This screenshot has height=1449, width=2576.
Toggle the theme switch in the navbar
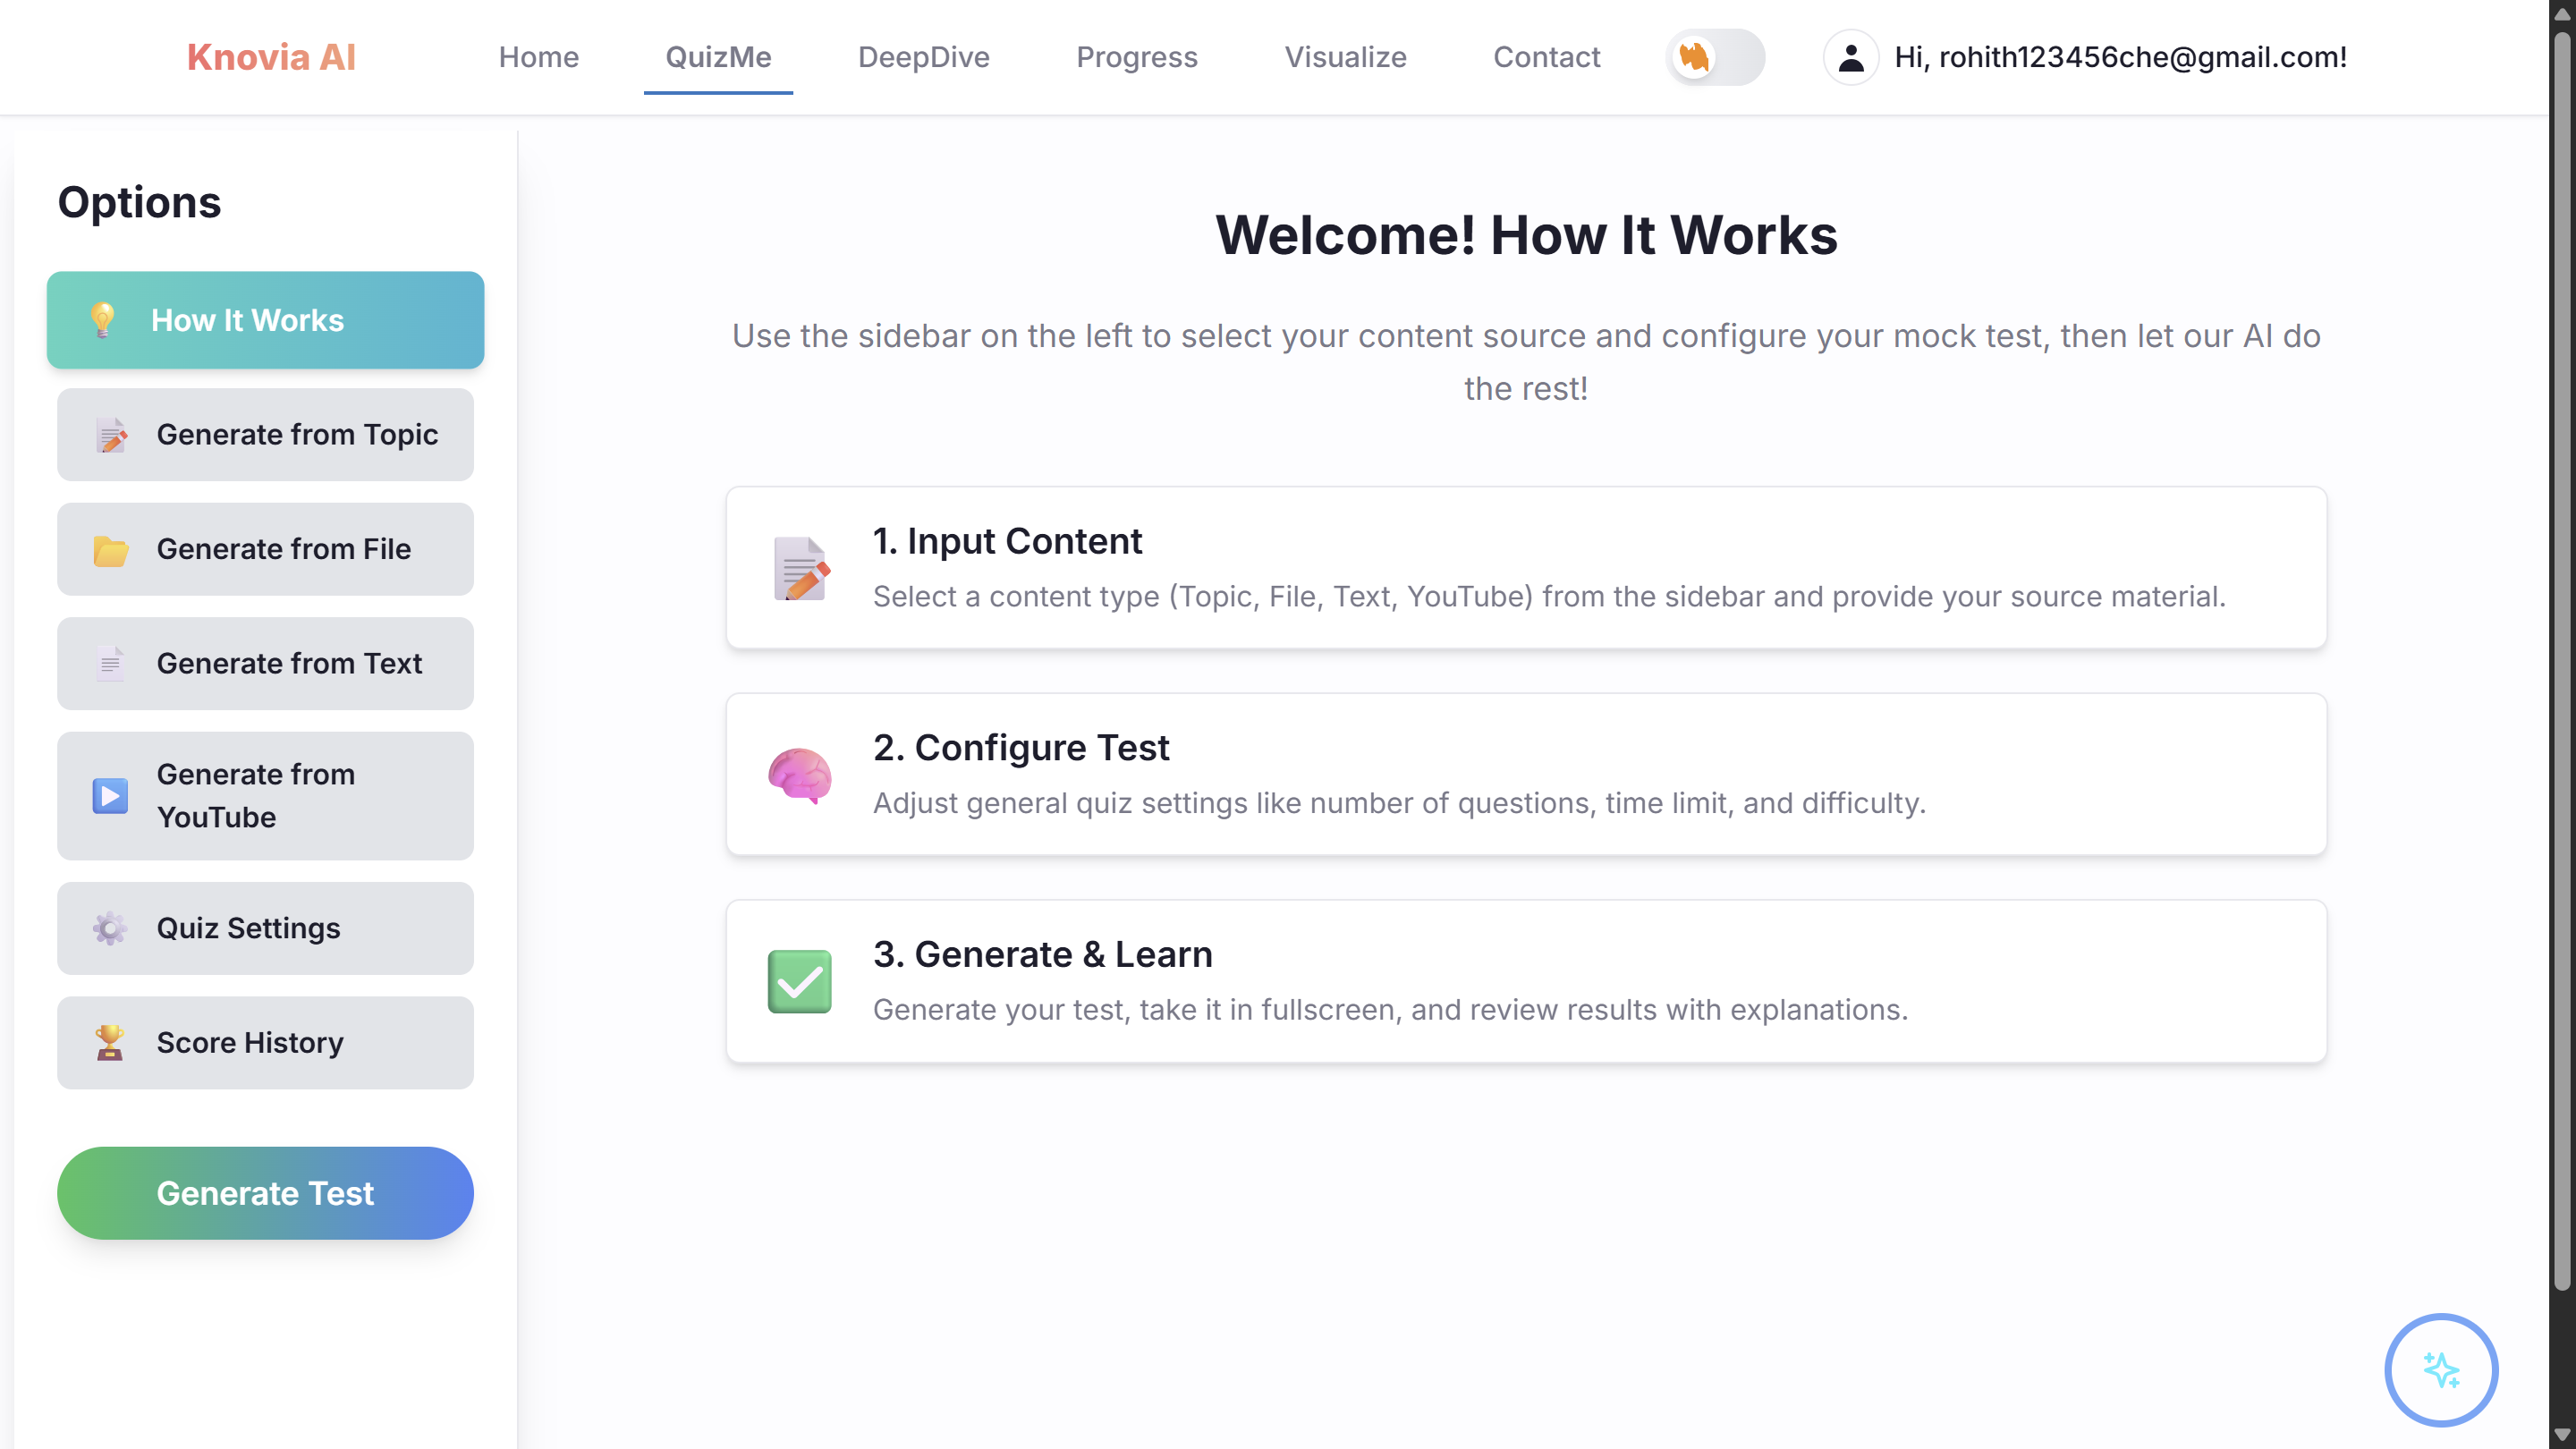click(1715, 58)
